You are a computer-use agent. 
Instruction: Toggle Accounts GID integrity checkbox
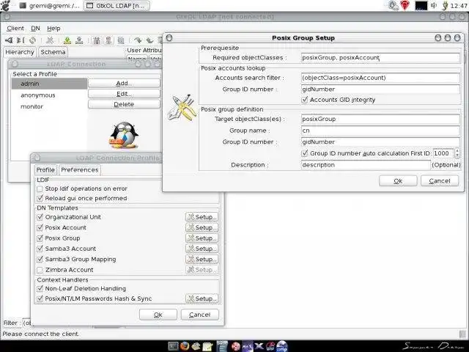(x=305, y=100)
